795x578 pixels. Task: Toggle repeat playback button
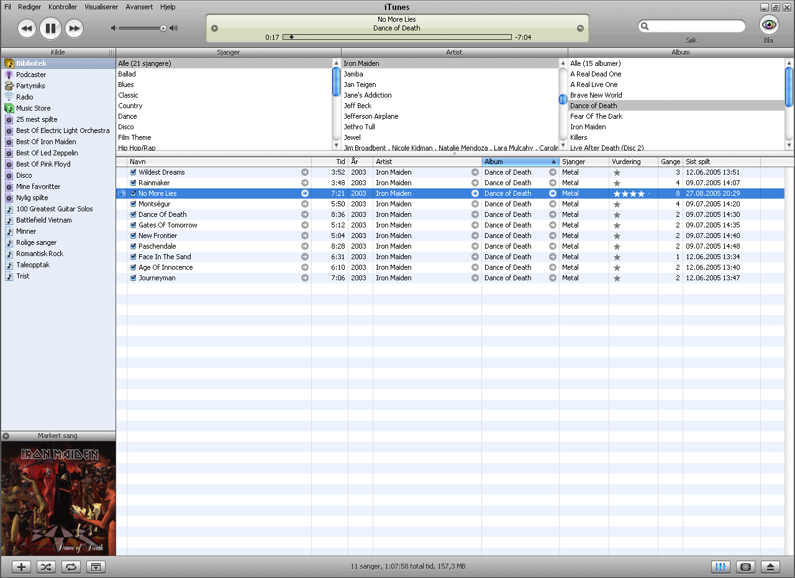71,567
